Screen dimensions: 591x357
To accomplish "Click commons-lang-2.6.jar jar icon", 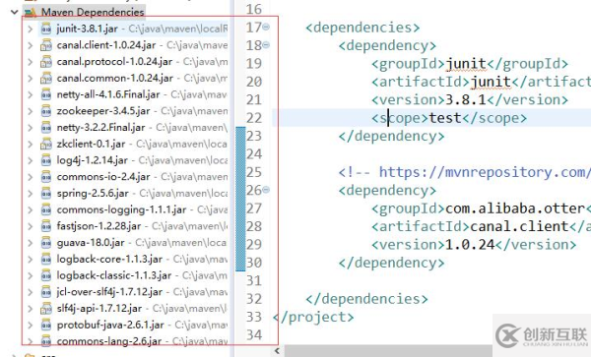I will click(x=46, y=341).
